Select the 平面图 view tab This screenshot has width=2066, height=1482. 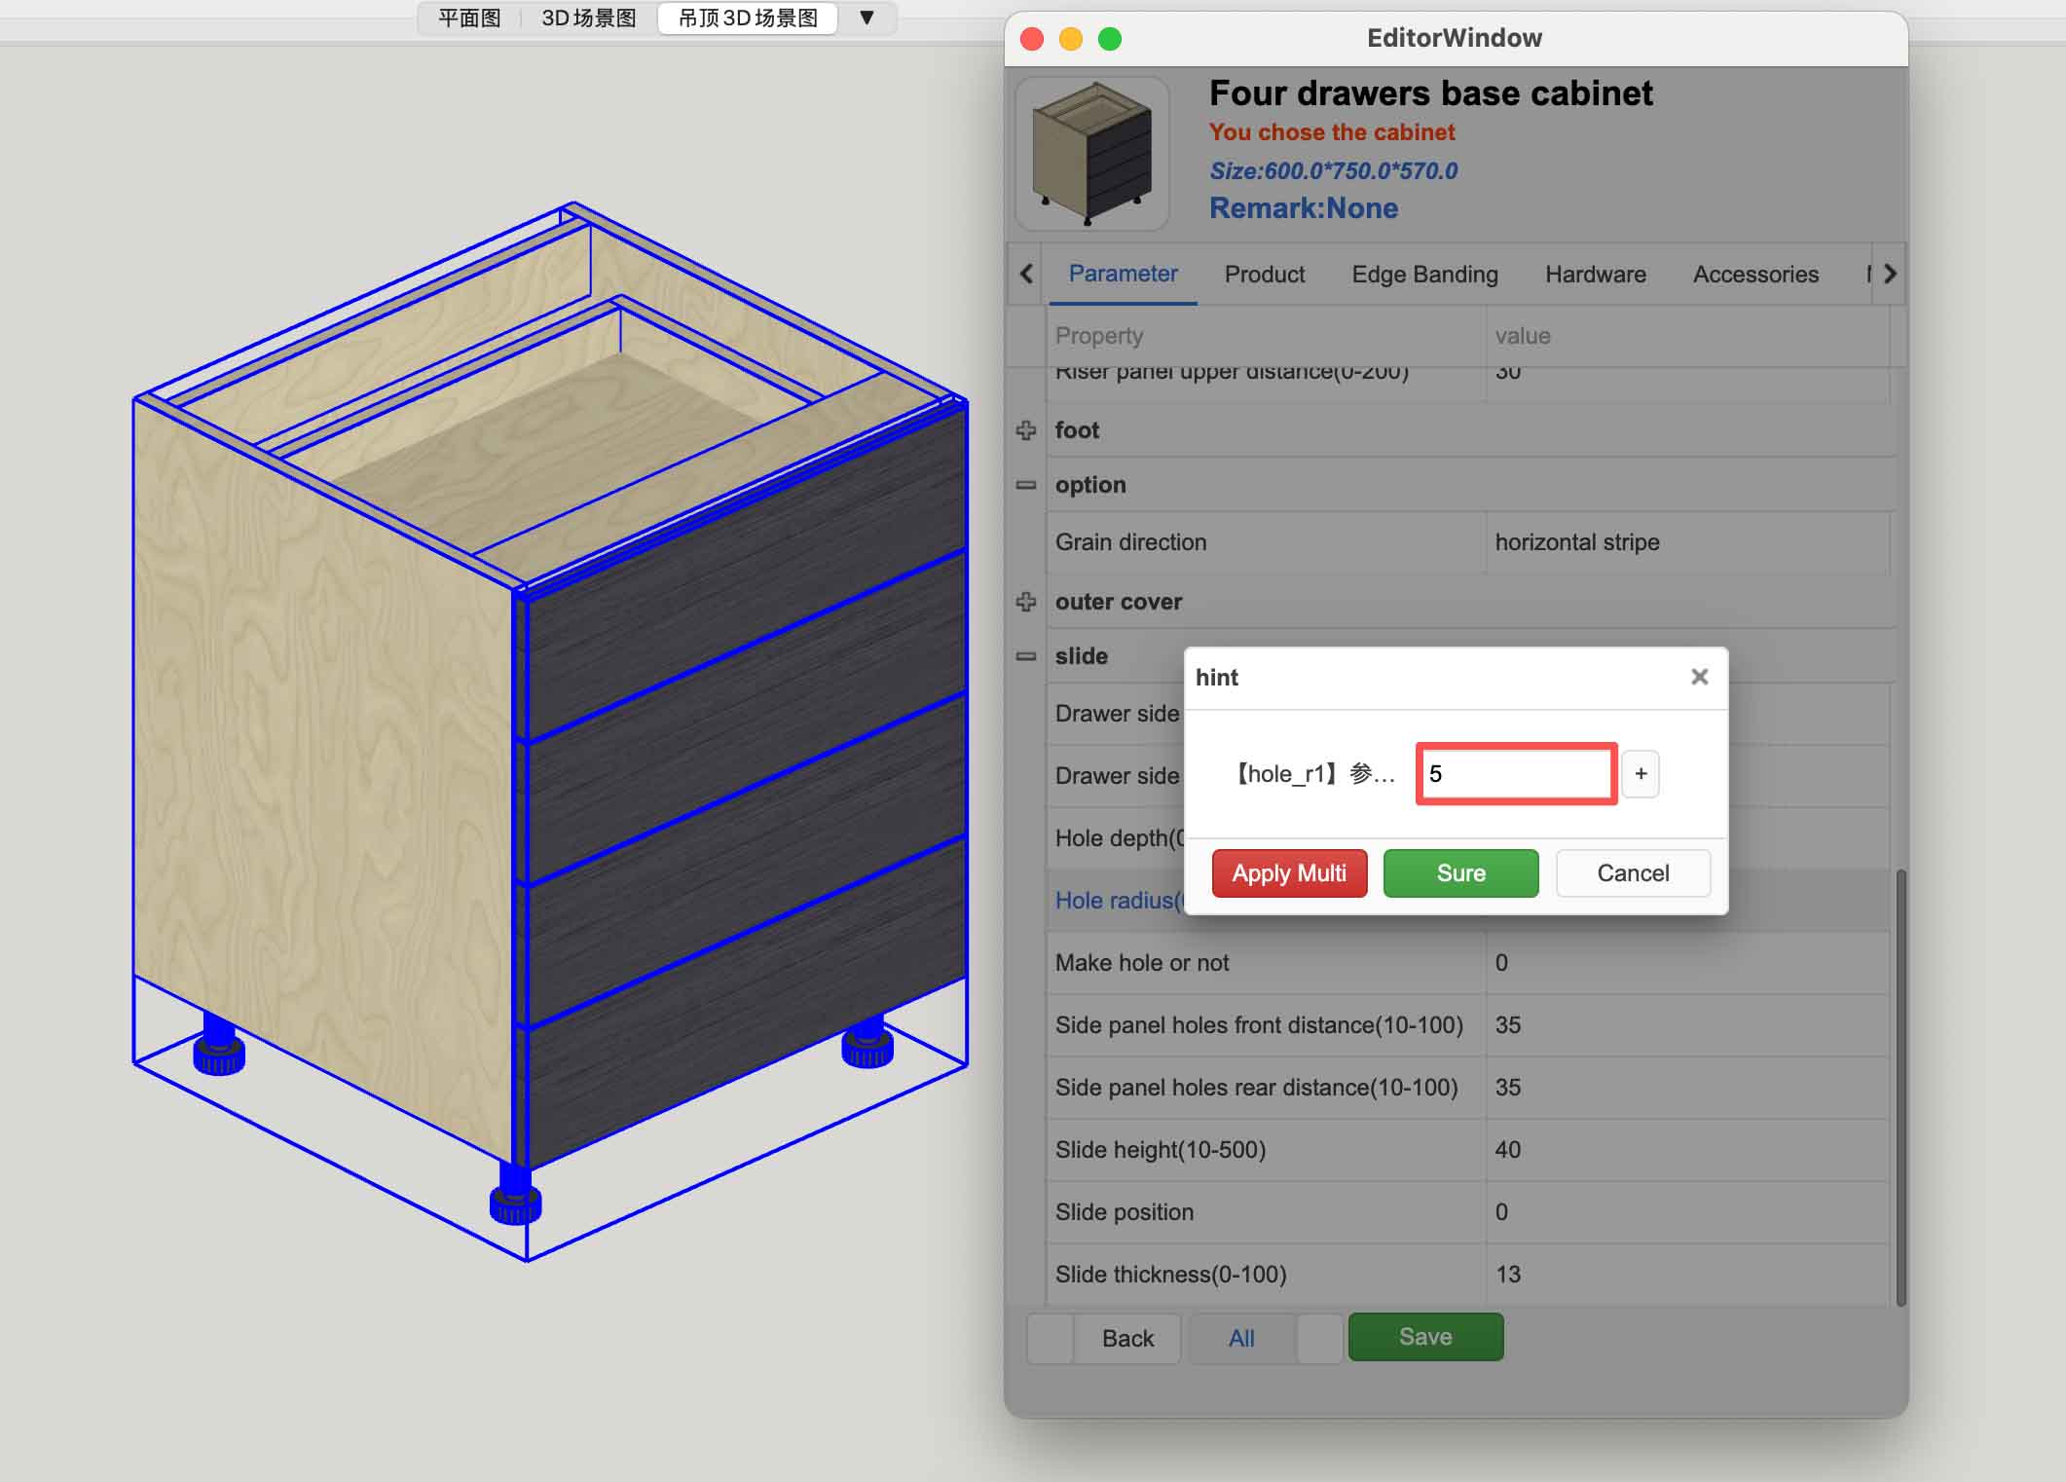(468, 18)
